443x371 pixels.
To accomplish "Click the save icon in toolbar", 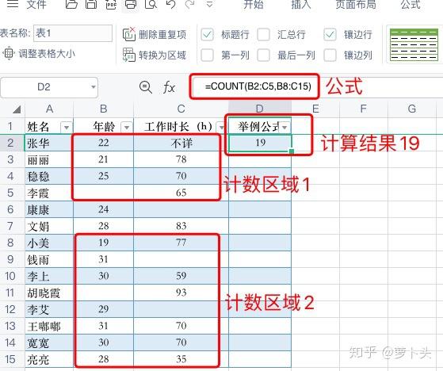I will click(91, 4).
